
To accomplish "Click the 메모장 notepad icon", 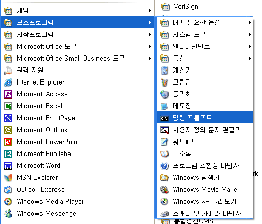I will click(x=164, y=106).
